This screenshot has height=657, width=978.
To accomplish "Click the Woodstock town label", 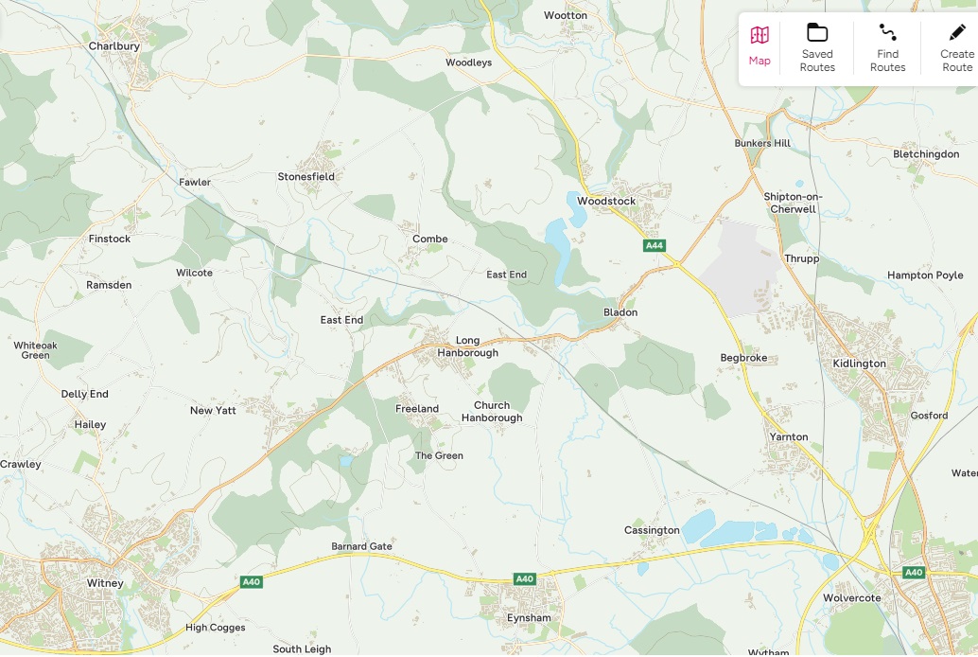I will click(x=606, y=201).
